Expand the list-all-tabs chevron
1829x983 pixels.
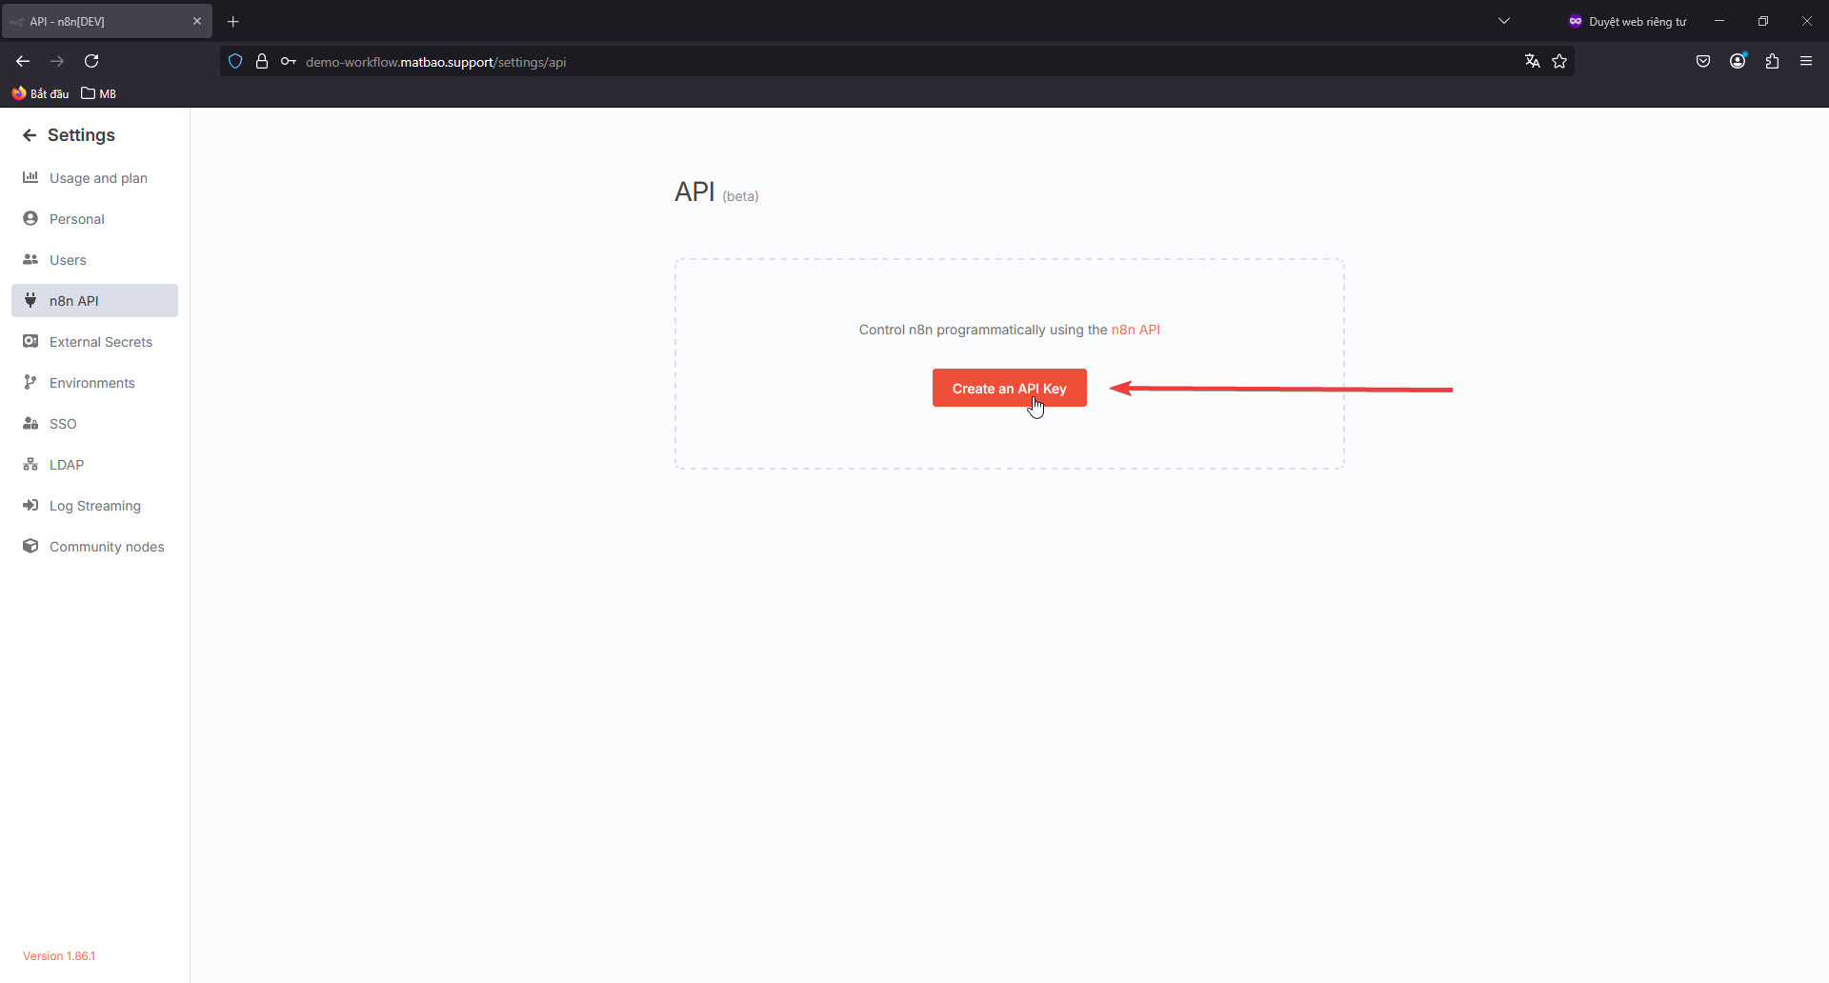point(1504,21)
